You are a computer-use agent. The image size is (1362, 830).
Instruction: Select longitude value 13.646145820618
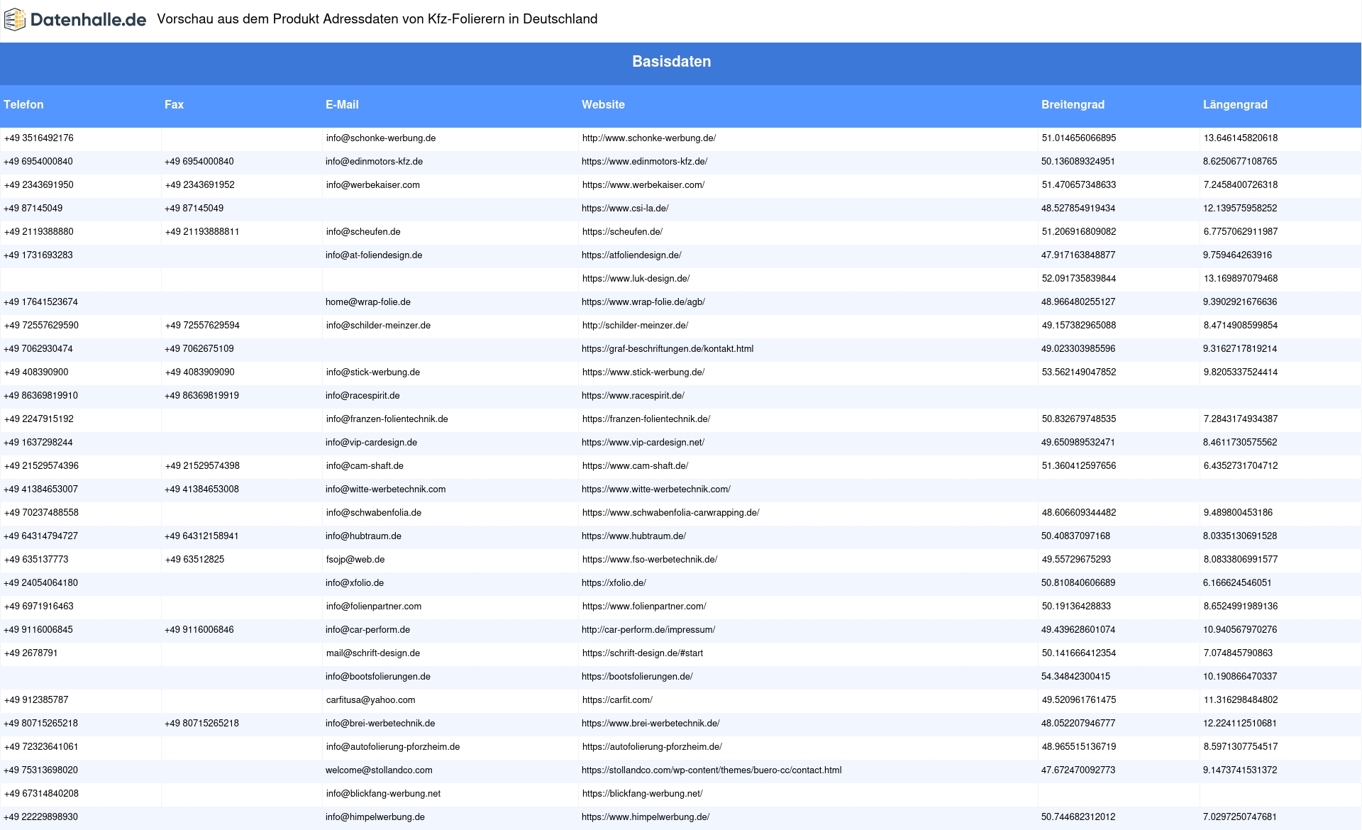coord(1241,138)
